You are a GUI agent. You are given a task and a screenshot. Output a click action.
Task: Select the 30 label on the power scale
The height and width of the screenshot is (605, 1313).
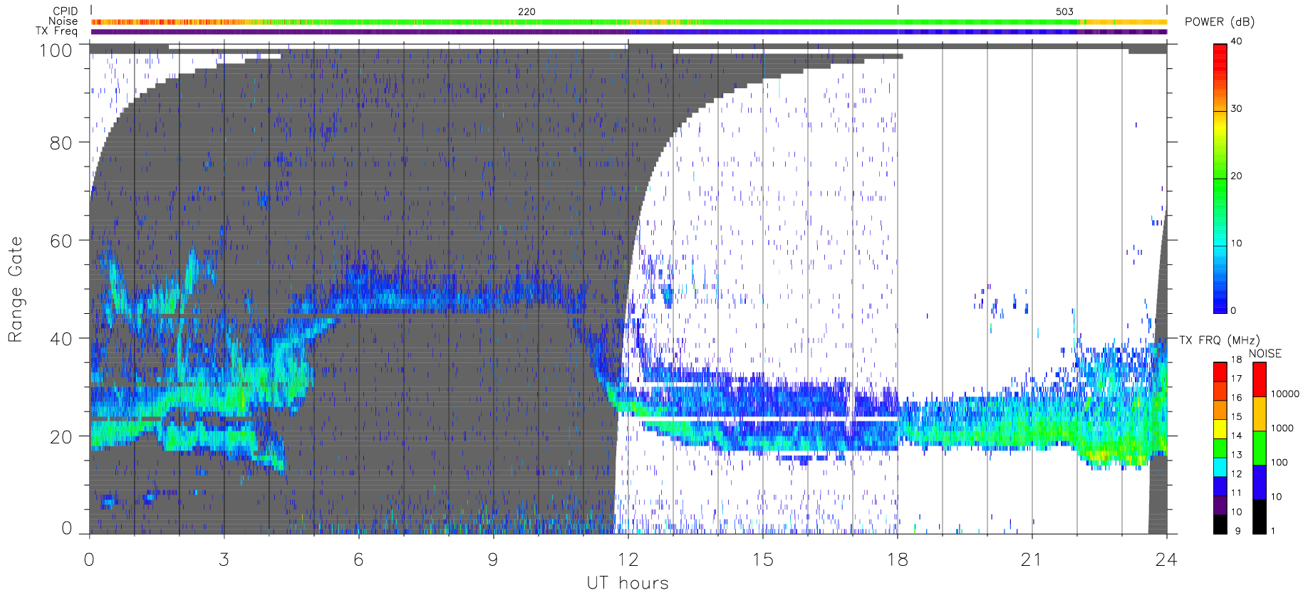coord(1236,109)
